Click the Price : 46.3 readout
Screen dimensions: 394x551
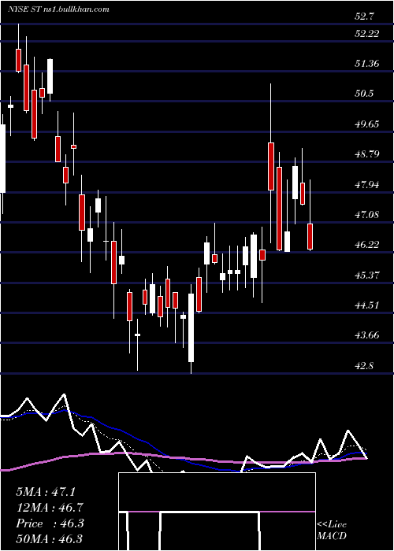point(50,523)
